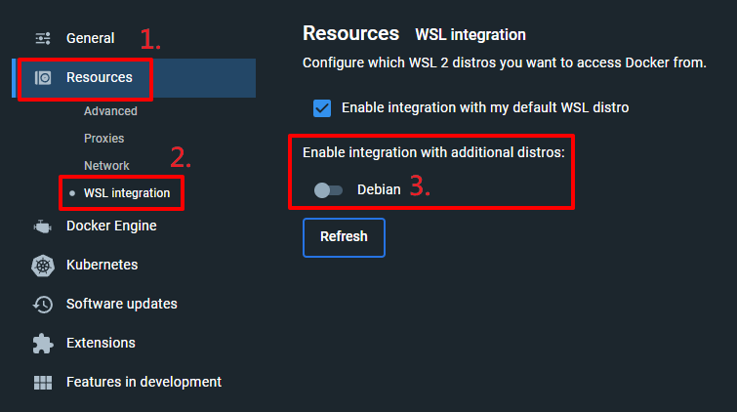
Task: Uncheck default WSL distro integration checkbox
Action: tap(323, 107)
